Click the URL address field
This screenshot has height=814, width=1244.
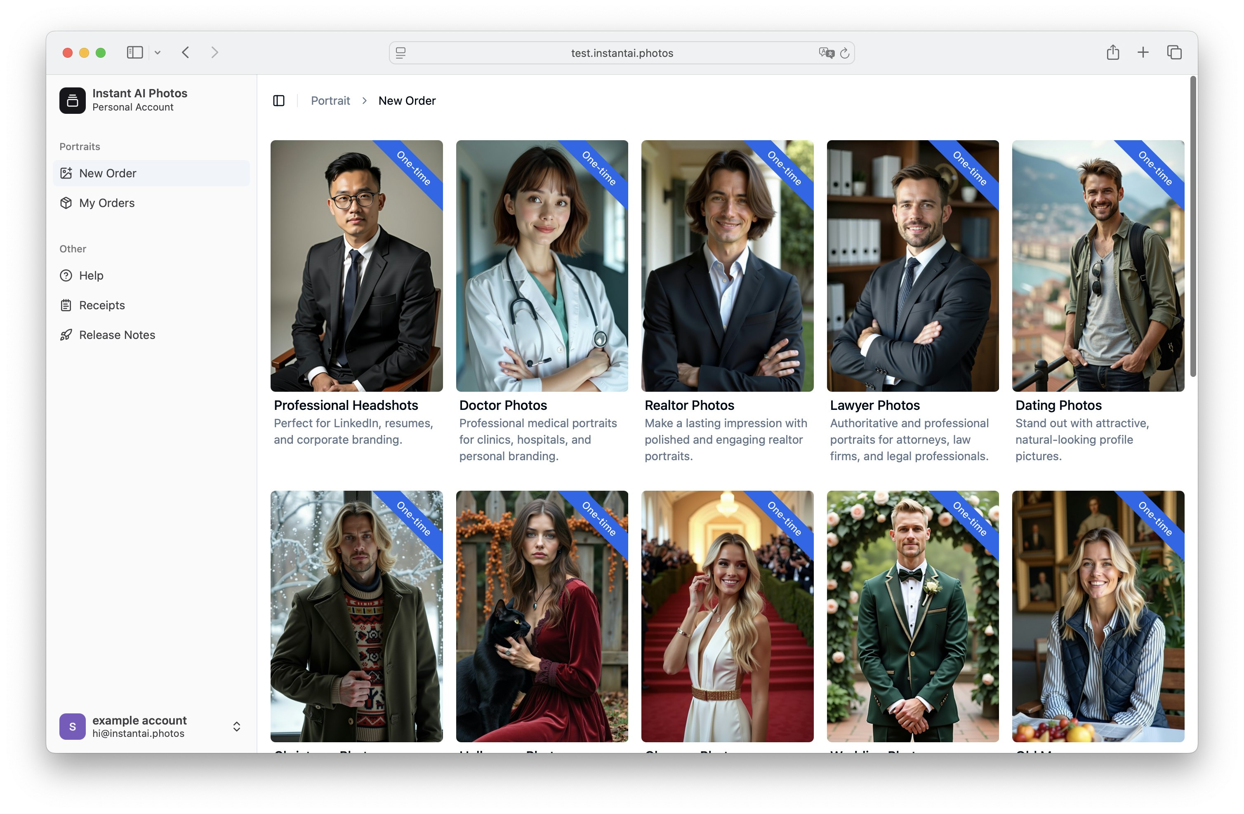pos(622,53)
